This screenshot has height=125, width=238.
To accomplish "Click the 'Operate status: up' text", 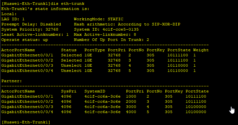I will 25,40.
